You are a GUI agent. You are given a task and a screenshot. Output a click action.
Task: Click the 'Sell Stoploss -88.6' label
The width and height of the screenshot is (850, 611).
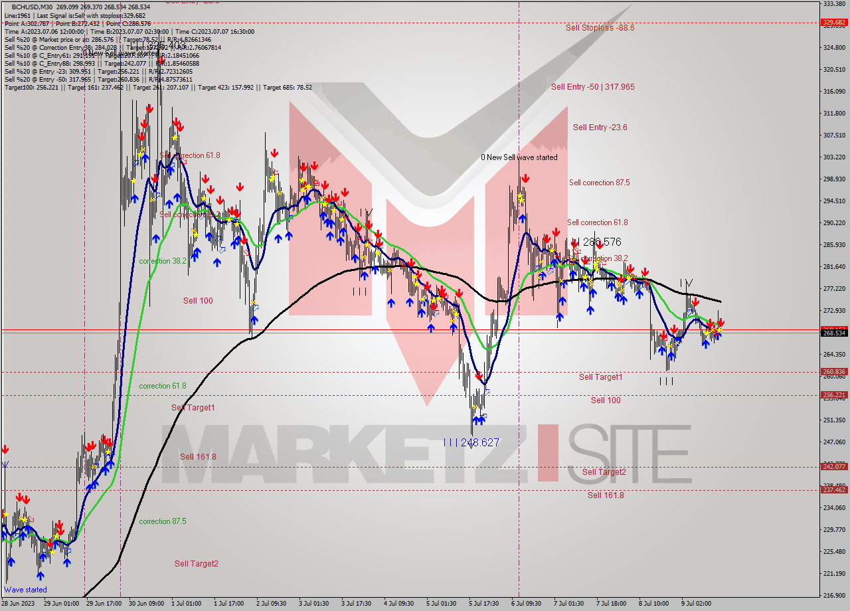tap(600, 28)
